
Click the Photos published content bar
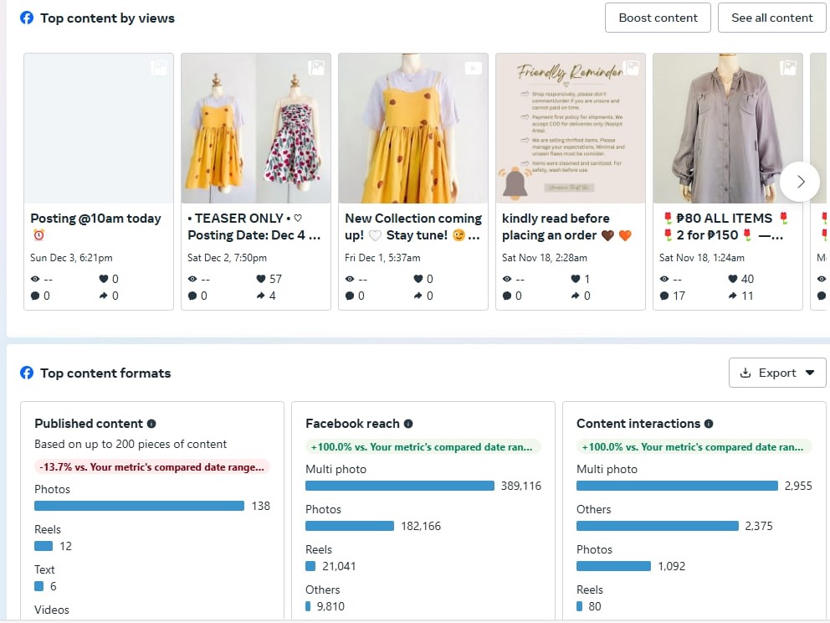pos(139,506)
